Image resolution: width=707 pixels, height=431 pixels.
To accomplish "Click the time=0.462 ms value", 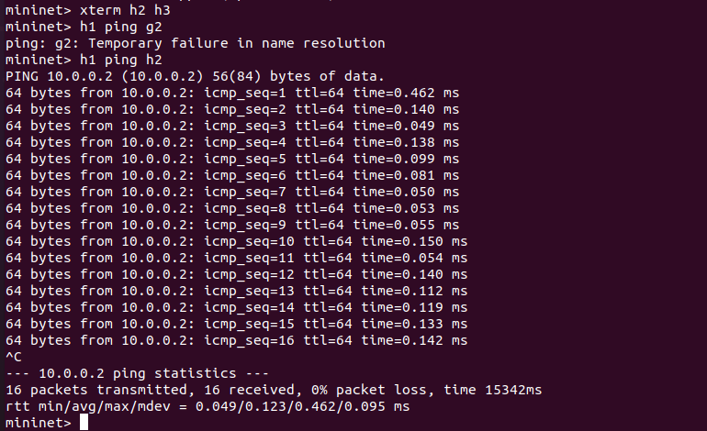I will click(406, 93).
